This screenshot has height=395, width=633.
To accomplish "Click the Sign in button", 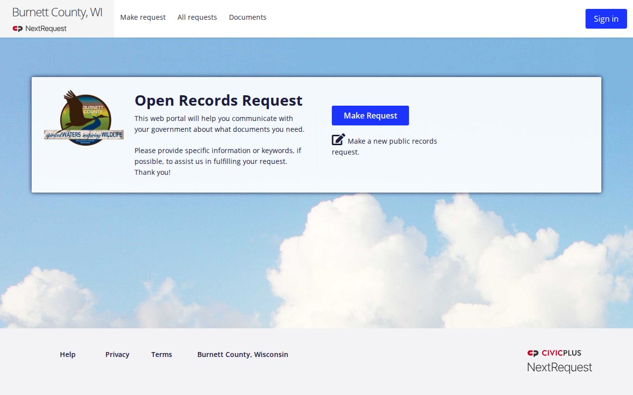I will point(606,19).
